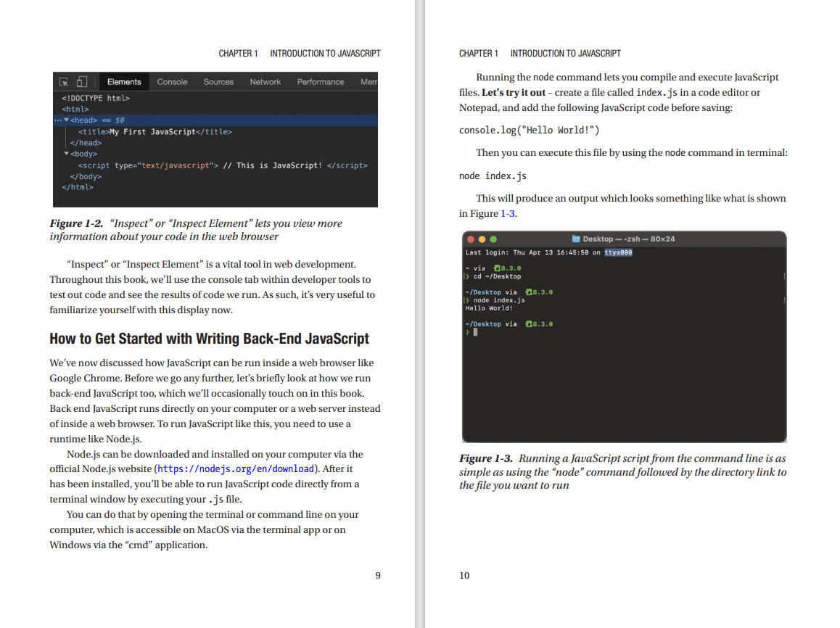Switch to the Performance tab
The height and width of the screenshot is (628, 840).
point(321,82)
